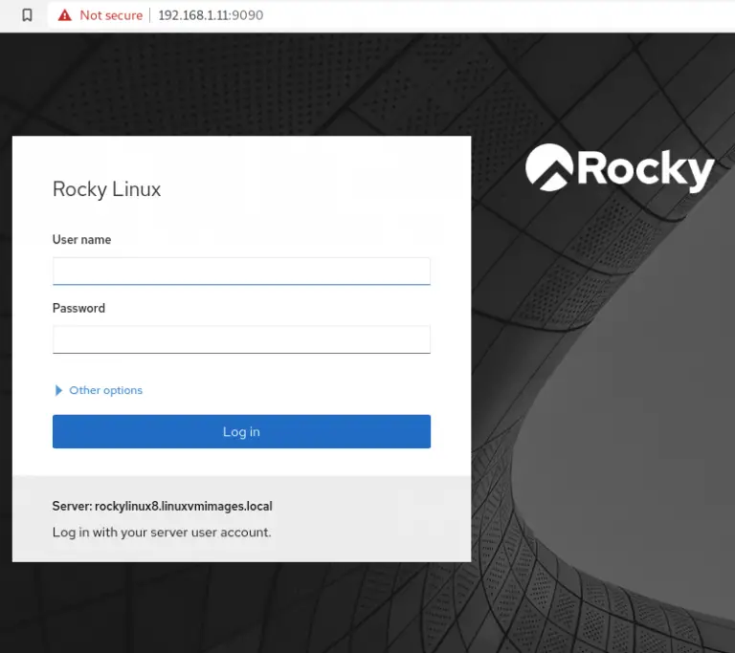The height and width of the screenshot is (653, 735).
Task: Click the red warning triangle icon
Action: (x=64, y=15)
